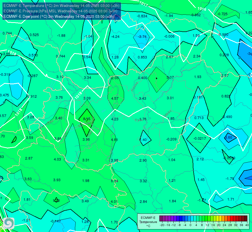This screenshot has height=232, width=252.
Task: Click the 3.76 temperature value
Action: (x=59, y=97)
